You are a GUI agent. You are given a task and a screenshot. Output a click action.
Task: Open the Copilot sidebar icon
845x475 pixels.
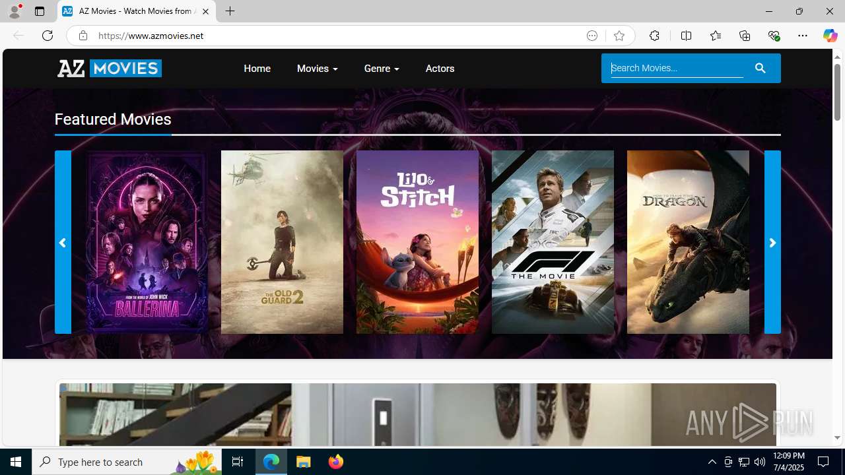coord(830,36)
